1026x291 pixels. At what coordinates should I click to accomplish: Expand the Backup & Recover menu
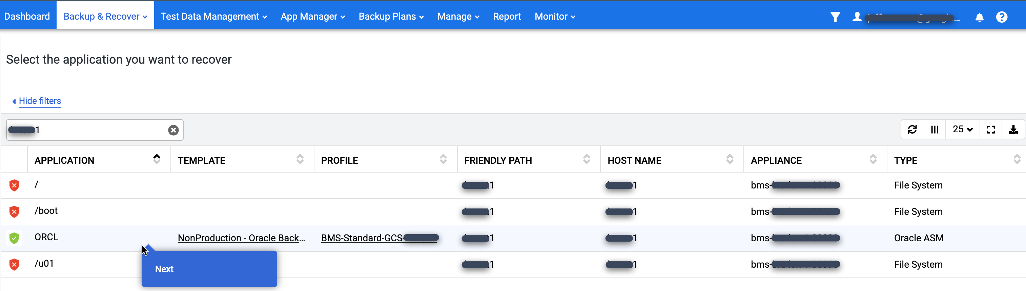tap(105, 16)
